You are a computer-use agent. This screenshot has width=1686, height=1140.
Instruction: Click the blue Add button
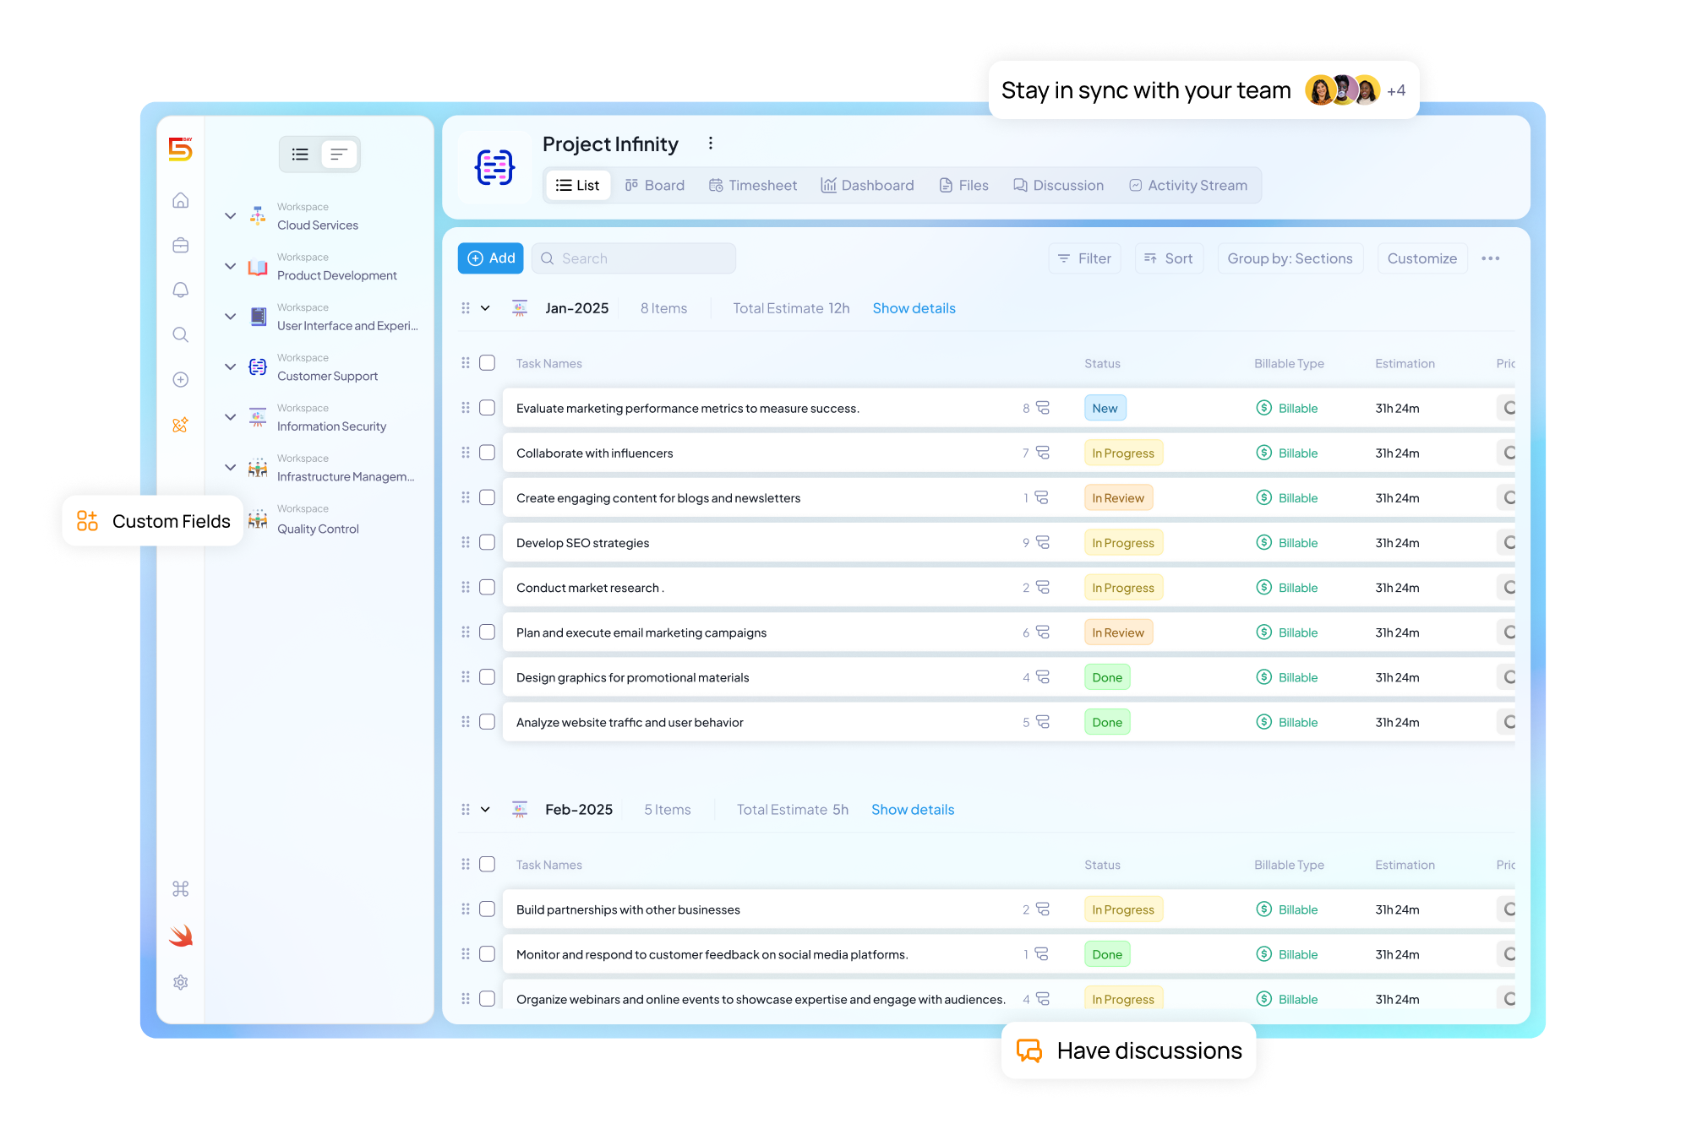point(491,258)
